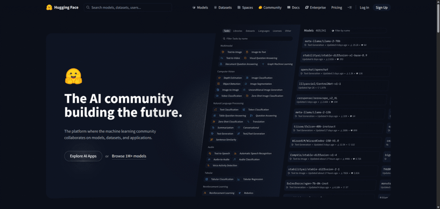Select the Audio-to-Audio task chip

click(x=219, y=160)
